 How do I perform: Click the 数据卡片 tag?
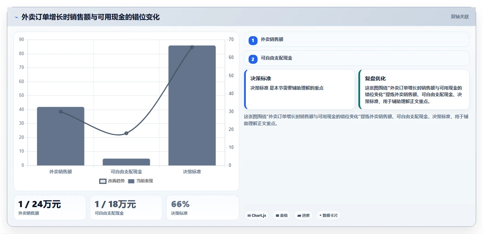(x=328, y=215)
